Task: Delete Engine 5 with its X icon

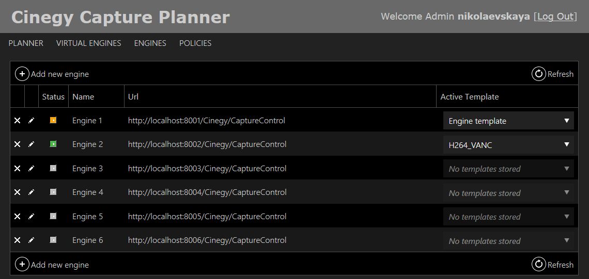Action: (17, 217)
